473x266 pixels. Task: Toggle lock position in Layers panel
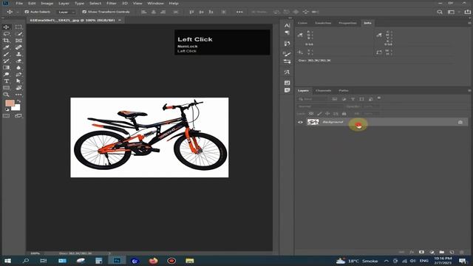point(327,114)
